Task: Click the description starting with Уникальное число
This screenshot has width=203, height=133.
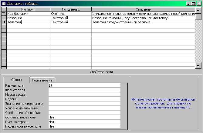Action: tap(143, 14)
